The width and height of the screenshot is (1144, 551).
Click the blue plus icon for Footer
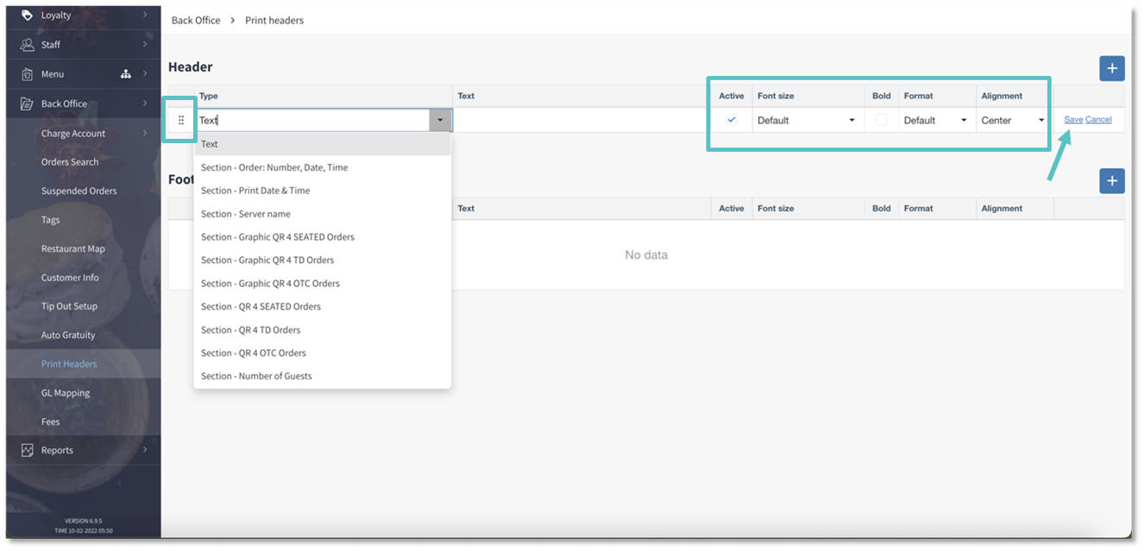click(1112, 181)
